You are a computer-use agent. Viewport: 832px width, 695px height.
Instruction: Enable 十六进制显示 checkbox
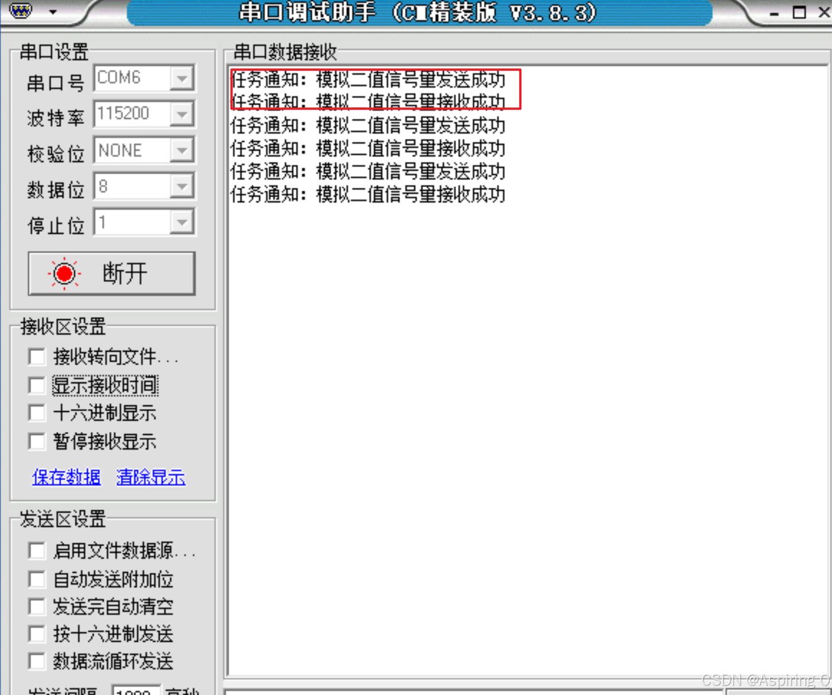click(x=37, y=412)
